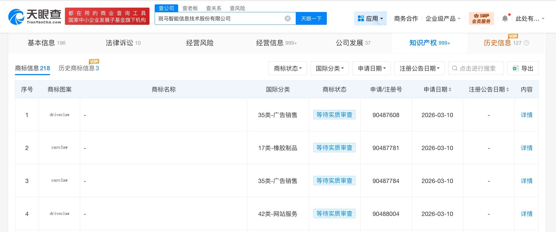Select the 历史商标信息 sub-tab
This screenshot has width=556, height=232.
tap(79, 68)
